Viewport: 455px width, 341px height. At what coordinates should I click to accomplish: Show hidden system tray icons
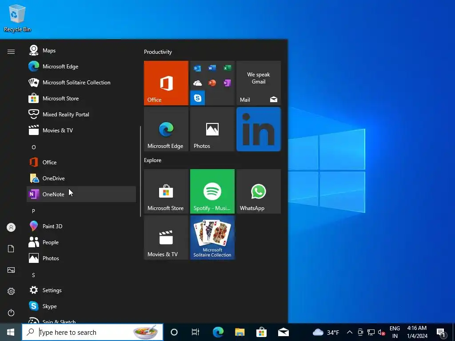(x=350, y=332)
